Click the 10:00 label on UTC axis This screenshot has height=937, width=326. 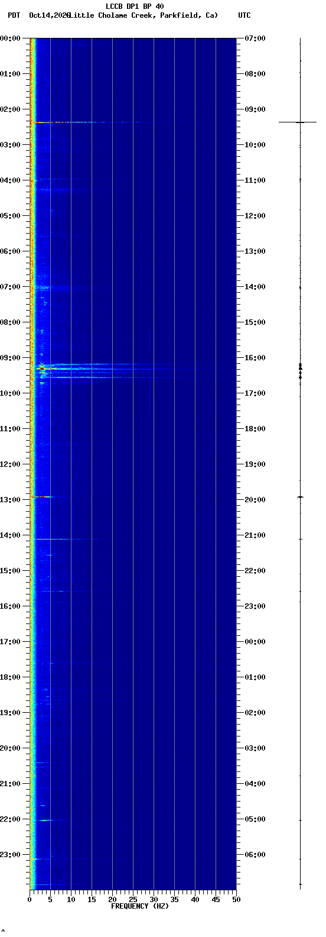pos(255,145)
